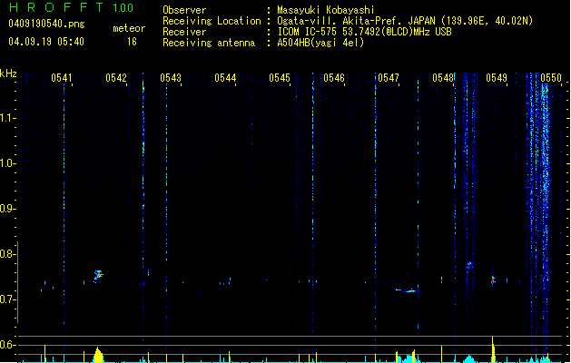Click the 0541 time marker
Image resolution: width=571 pixels, height=363 pixels.
click(61, 78)
